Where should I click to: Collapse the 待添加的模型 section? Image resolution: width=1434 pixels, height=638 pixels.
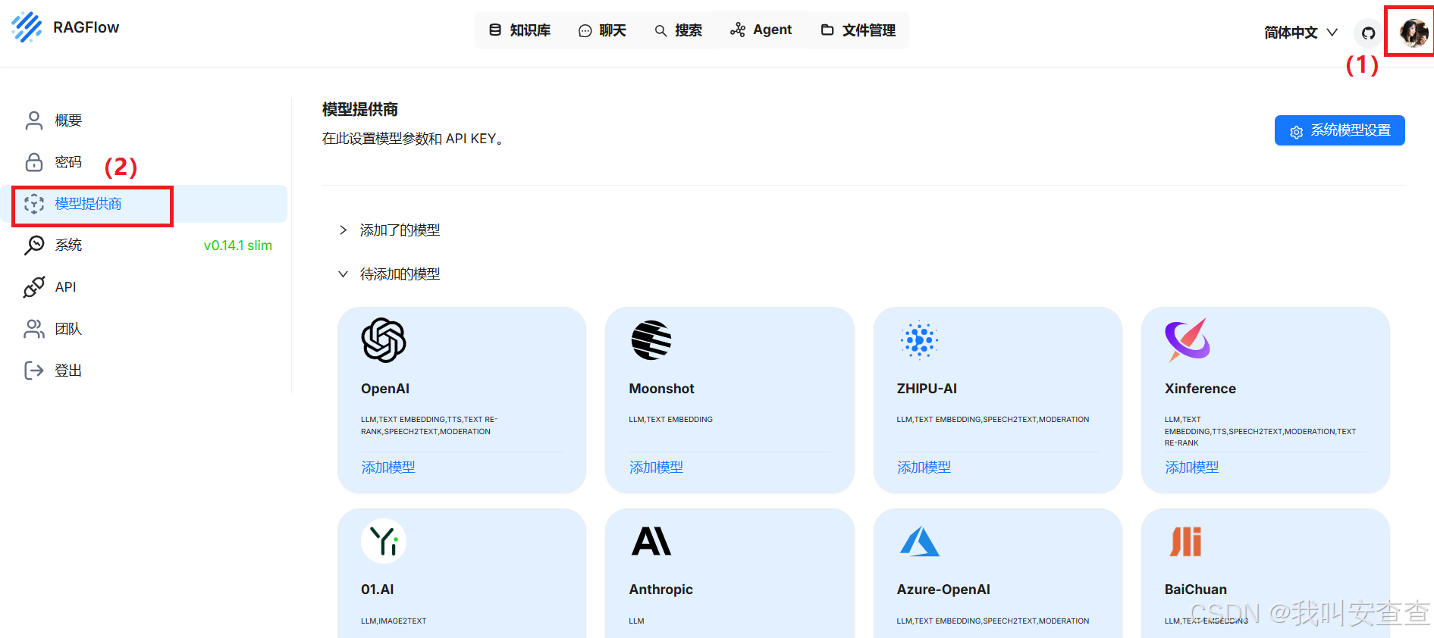tap(389, 274)
